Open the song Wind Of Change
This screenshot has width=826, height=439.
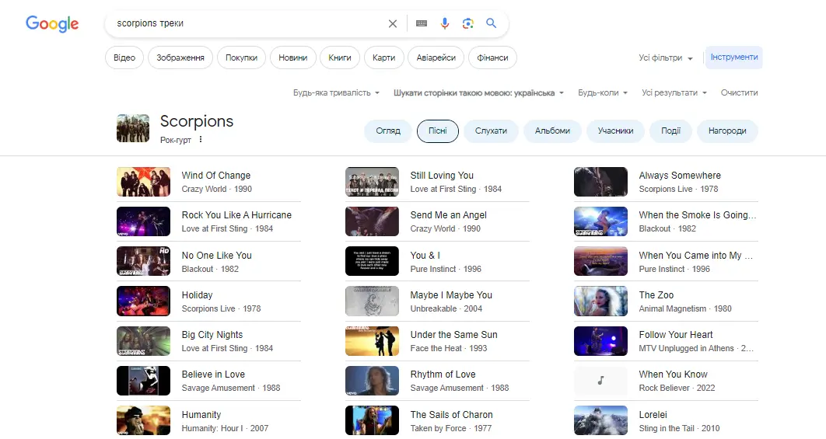click(x=208, y=182)
